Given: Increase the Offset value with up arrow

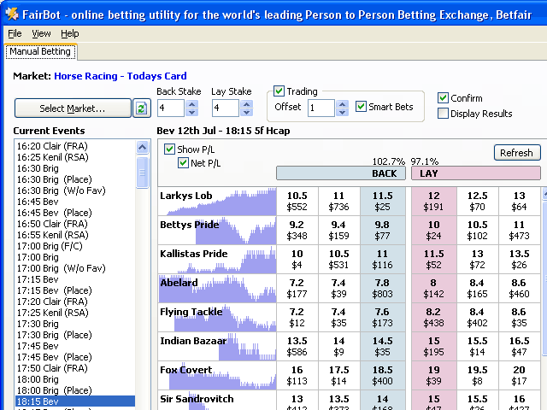Looking at the screenshot, I should (x=342, y=104).
